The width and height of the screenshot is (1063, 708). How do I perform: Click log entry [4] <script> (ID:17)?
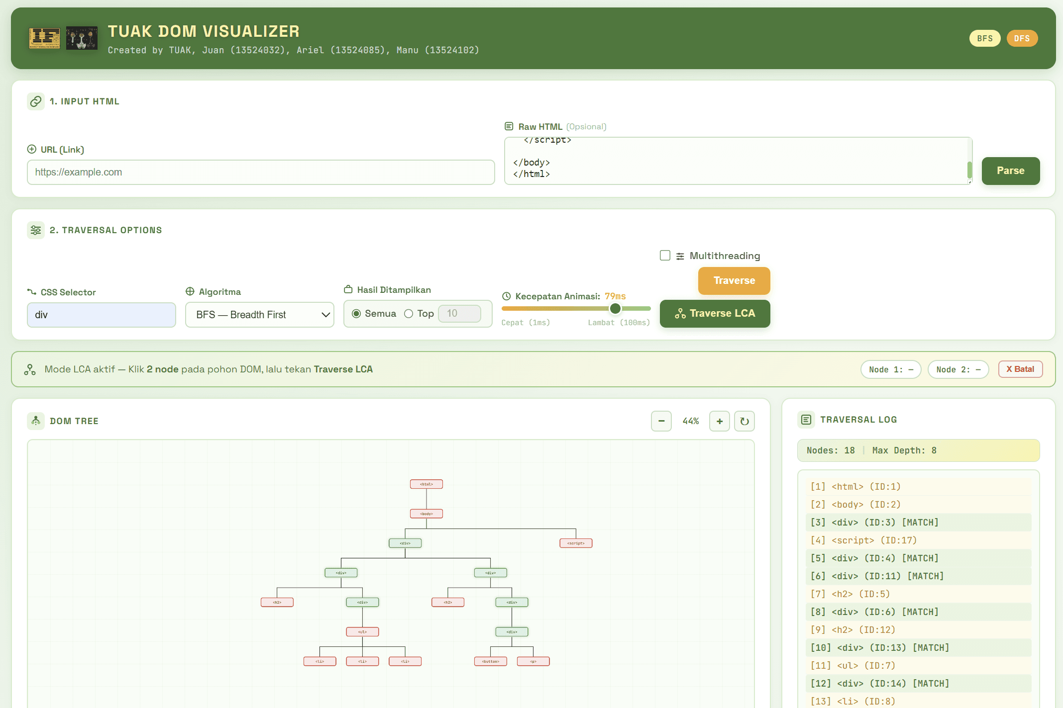pos(918,540)
